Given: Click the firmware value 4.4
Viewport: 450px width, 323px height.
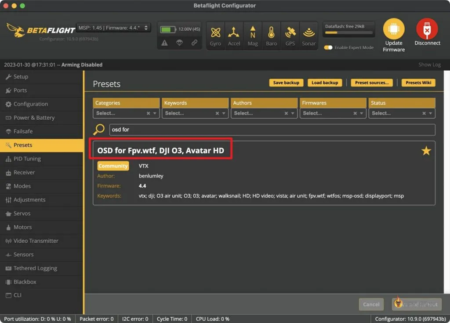Looking at the screenshot, I should point(142,186).
